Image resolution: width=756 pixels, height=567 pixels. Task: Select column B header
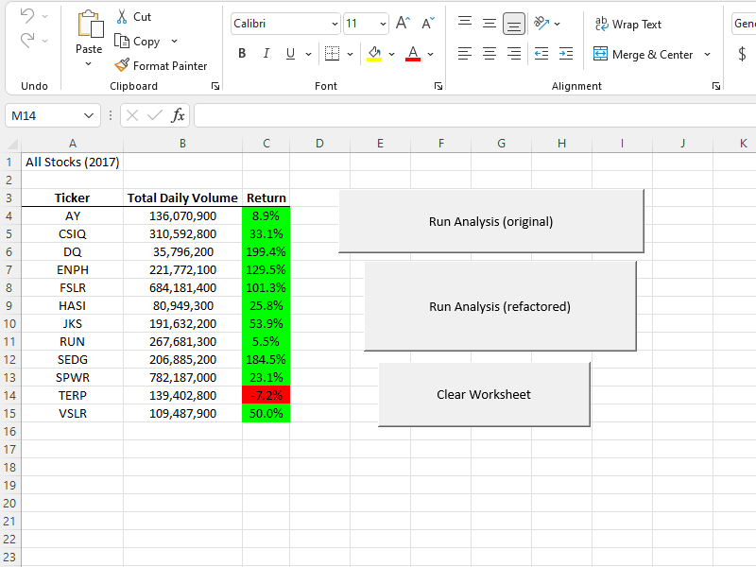[182, 144]
